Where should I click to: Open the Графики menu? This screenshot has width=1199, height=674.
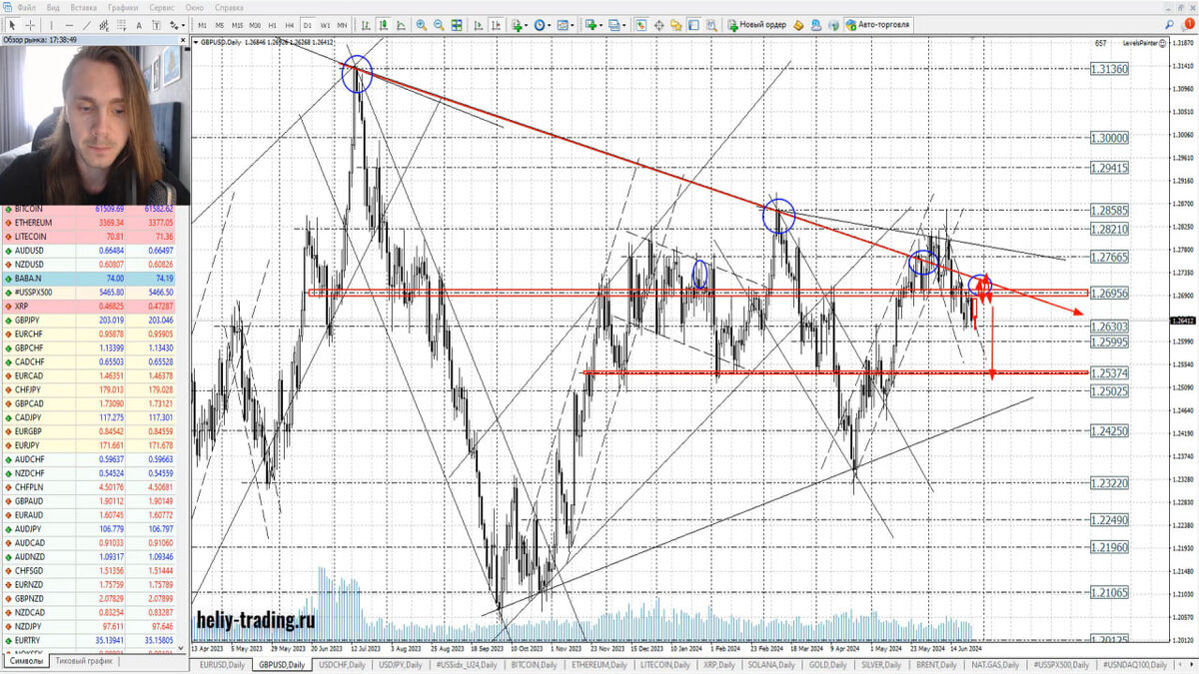pyautogui.click(x=123, y=7)
